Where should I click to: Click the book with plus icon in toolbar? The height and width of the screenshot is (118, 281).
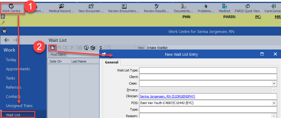pos(80,48)
